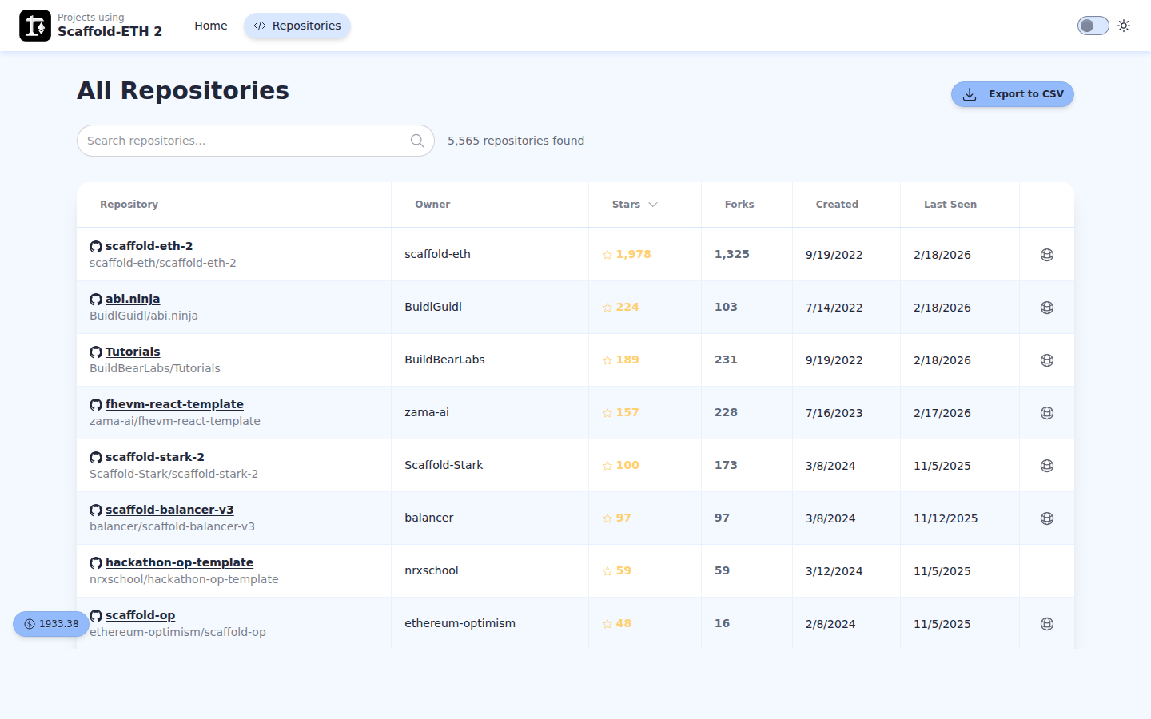Open the abi.ninja repository link
The height and width of the screenshot is (719, 1151).
[133, 299]
